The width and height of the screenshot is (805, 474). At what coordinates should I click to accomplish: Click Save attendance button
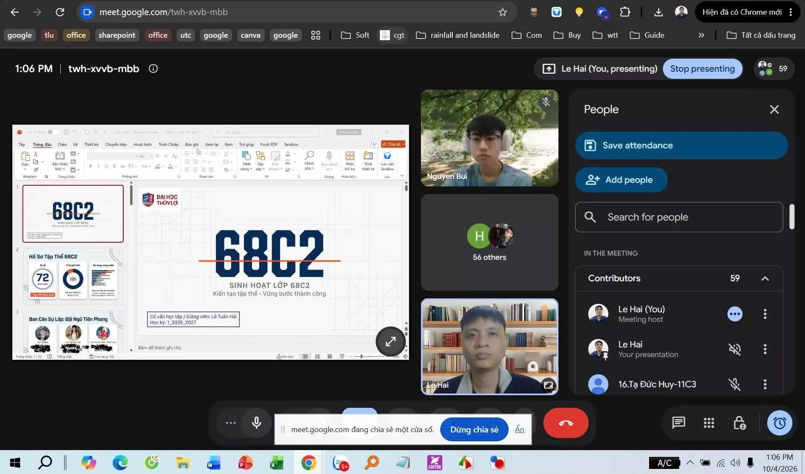(681, 145)
